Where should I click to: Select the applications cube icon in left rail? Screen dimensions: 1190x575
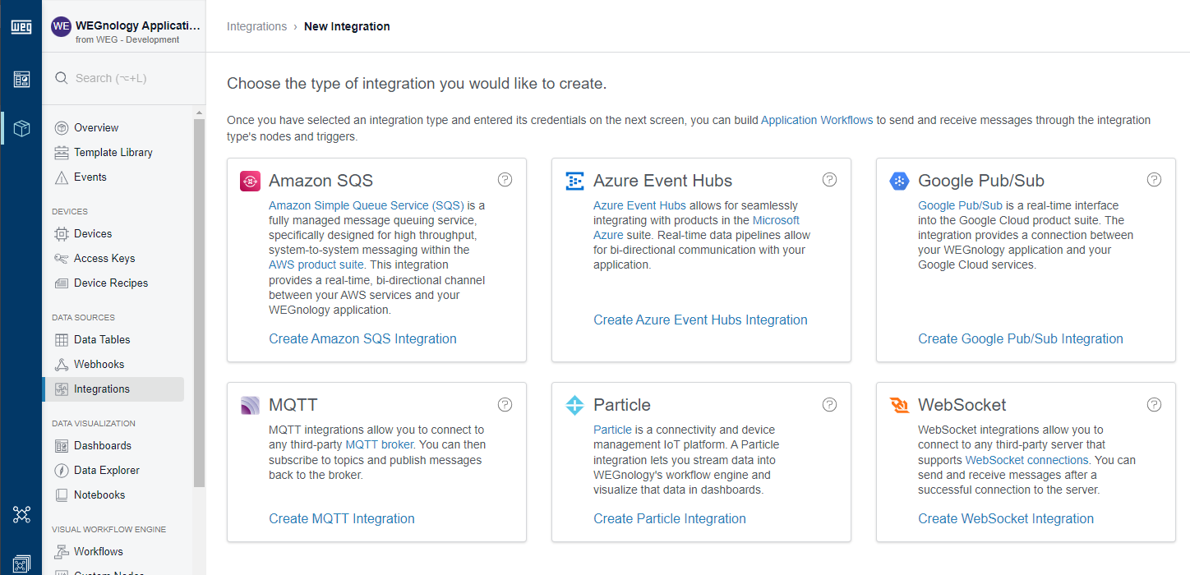tap(21, 128)
